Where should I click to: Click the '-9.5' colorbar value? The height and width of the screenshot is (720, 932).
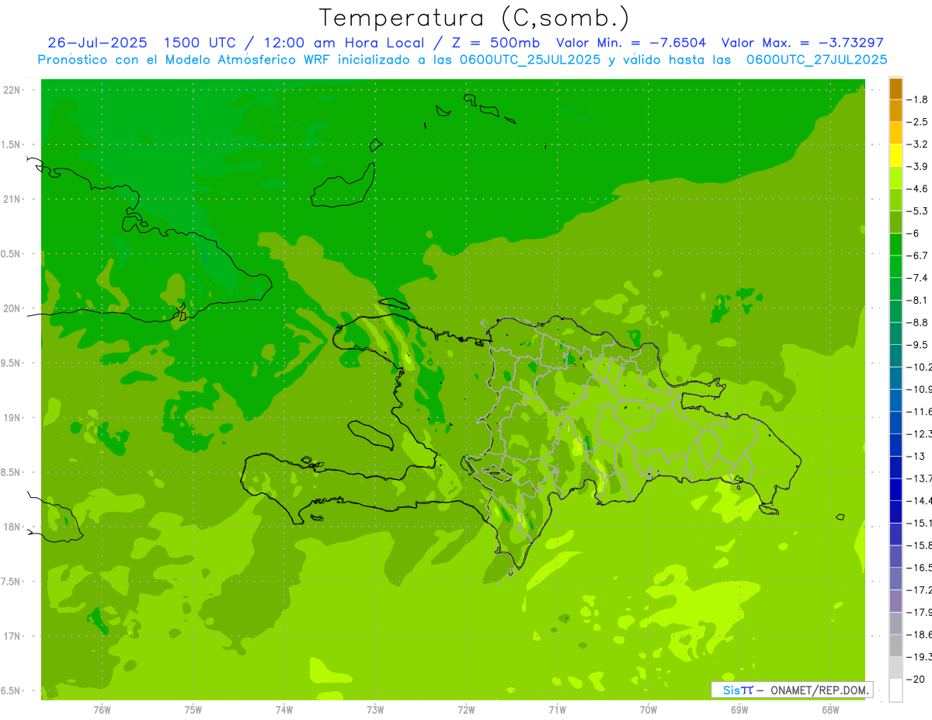(919, 345)
